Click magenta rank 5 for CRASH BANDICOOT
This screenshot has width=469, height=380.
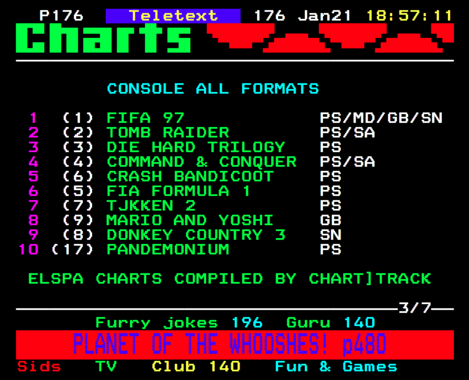click(x=34, y=176)
